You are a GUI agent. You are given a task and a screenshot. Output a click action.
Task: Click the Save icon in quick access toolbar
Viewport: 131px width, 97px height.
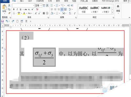2,21
